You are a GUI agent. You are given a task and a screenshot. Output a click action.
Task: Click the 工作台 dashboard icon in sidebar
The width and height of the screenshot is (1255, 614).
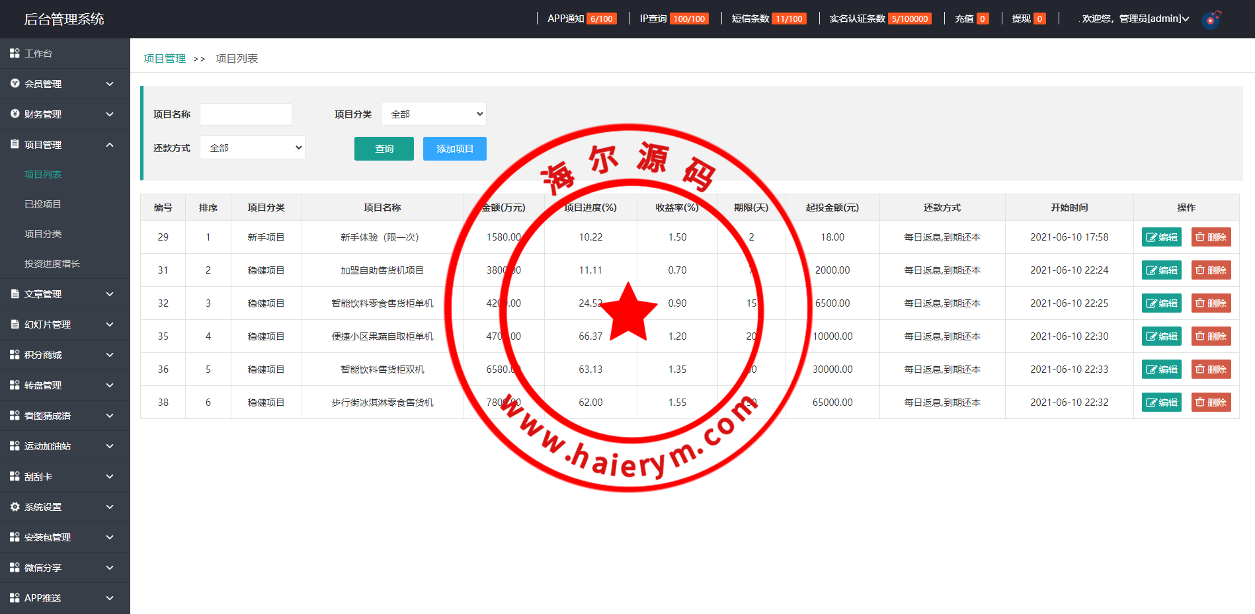coord(15,53)
